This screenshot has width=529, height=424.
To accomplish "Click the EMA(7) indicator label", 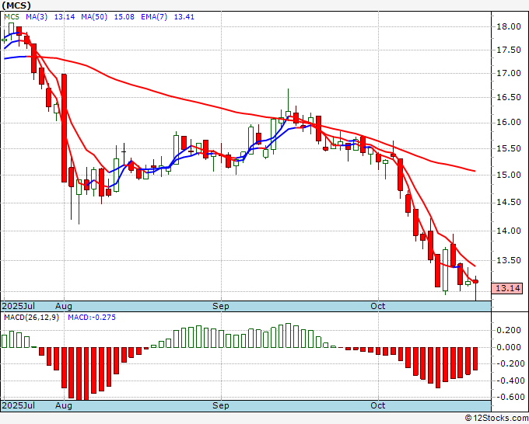I will (x=154, y=17).
